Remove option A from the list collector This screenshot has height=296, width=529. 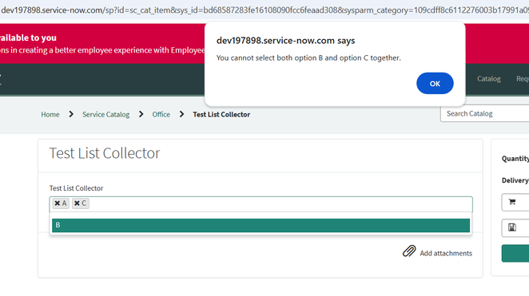click(x=57, y=203)
